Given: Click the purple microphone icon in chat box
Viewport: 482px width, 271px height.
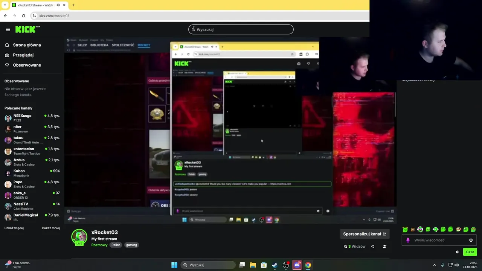Looking at the screenshot, I should [x=408, y=240].
